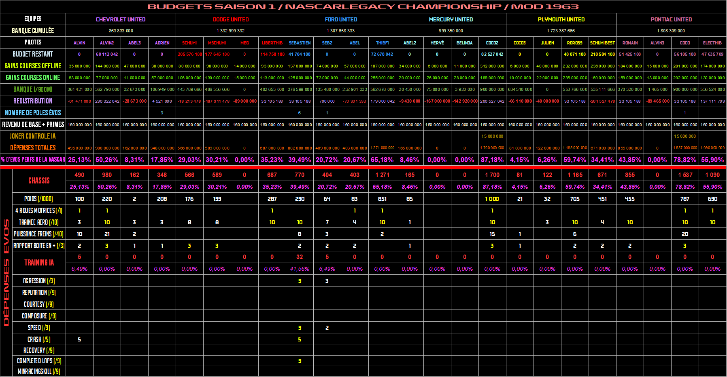Click the JOKER CONTROLE IA row label
This screenshot has width=727, height=377.
pyautogui.click(x=33, y=136)
